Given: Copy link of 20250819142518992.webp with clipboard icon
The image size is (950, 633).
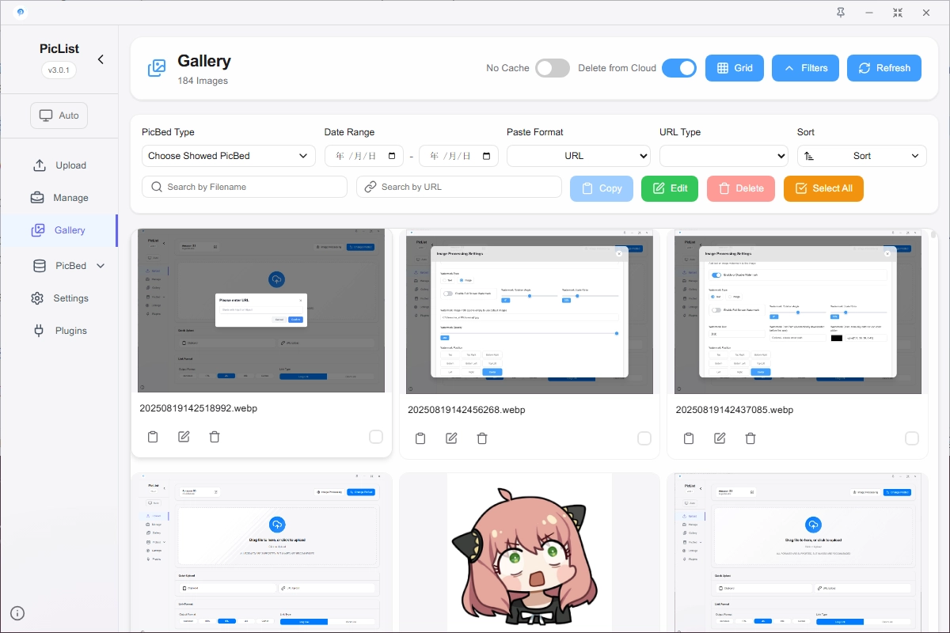Looking at the screenshot, I should (154, 437).
